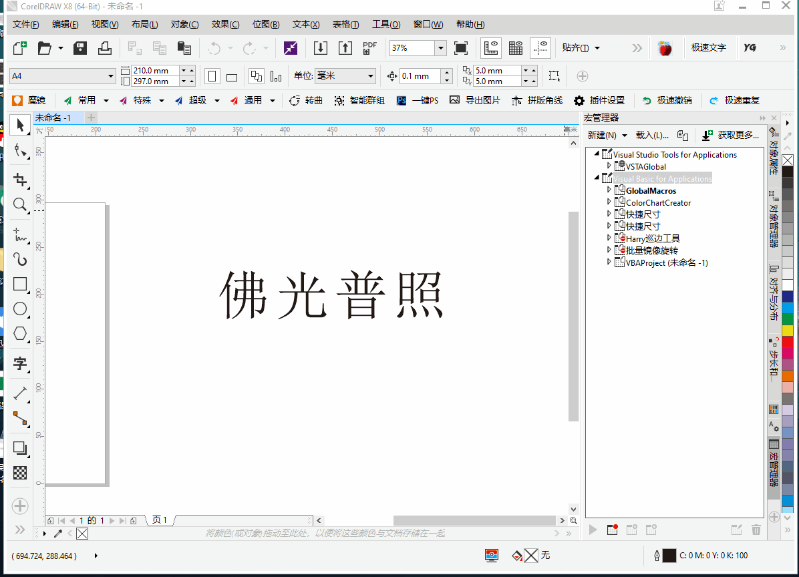
Task: Click the New document icon
Action: pyautogui.click(x=19, y=48)
